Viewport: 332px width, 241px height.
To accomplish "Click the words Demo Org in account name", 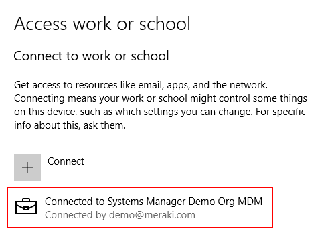I will tap(212, 202).
